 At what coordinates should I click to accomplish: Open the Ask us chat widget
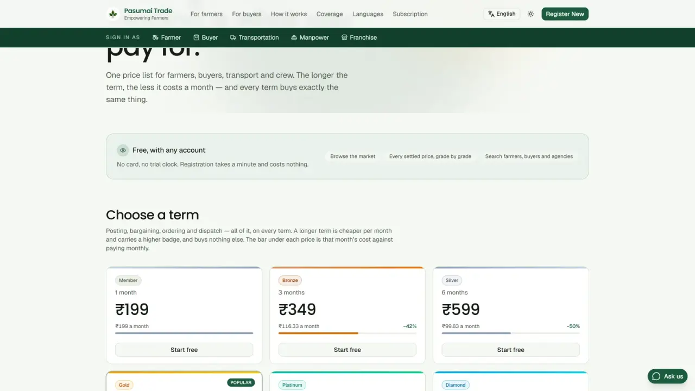point(667,376)
